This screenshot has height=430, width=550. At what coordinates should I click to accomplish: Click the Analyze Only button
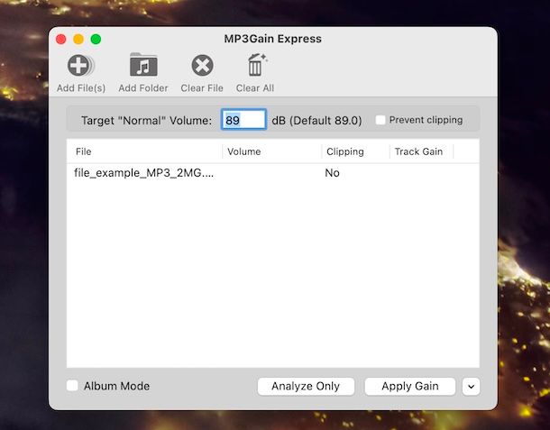click(x=306, y=386)
